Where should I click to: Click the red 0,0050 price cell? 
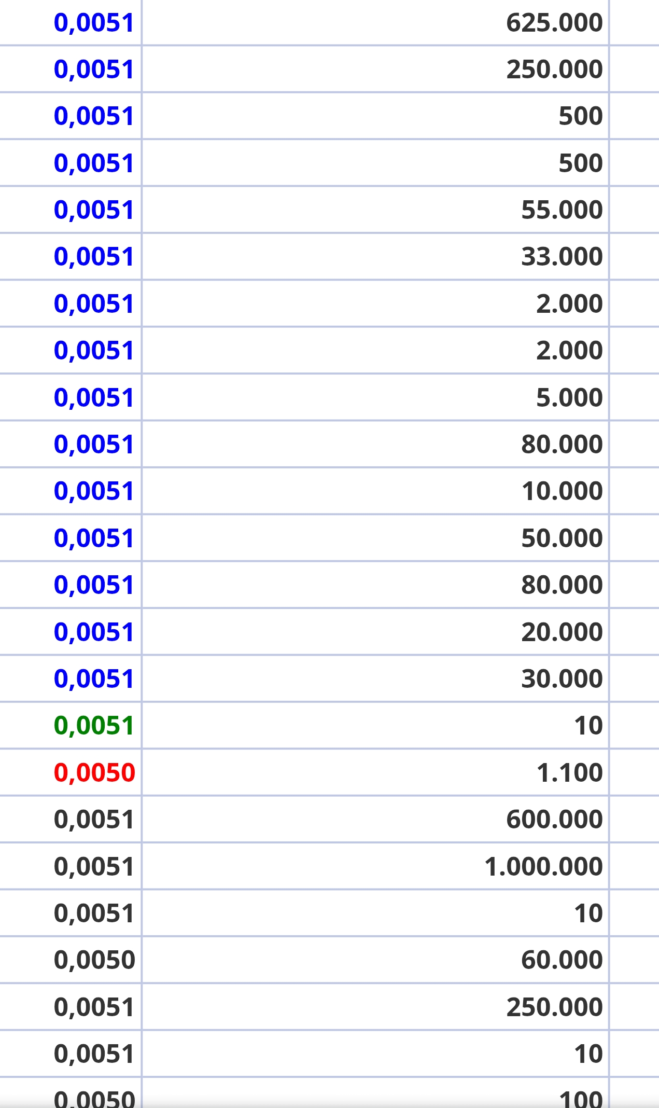click(x=94, y=772)
